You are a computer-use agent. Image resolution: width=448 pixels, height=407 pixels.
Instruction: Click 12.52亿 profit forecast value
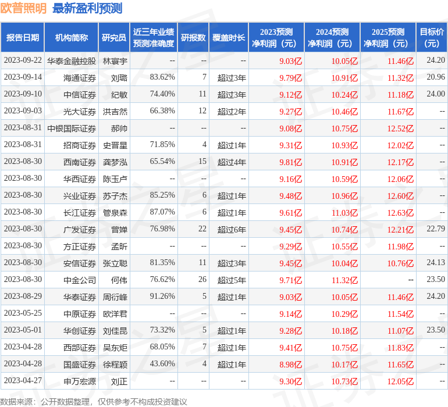click(400, 128)
